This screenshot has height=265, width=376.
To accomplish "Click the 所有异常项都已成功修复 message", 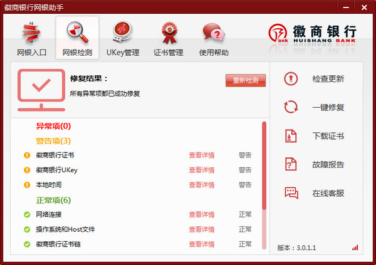I will pos(105,93).
